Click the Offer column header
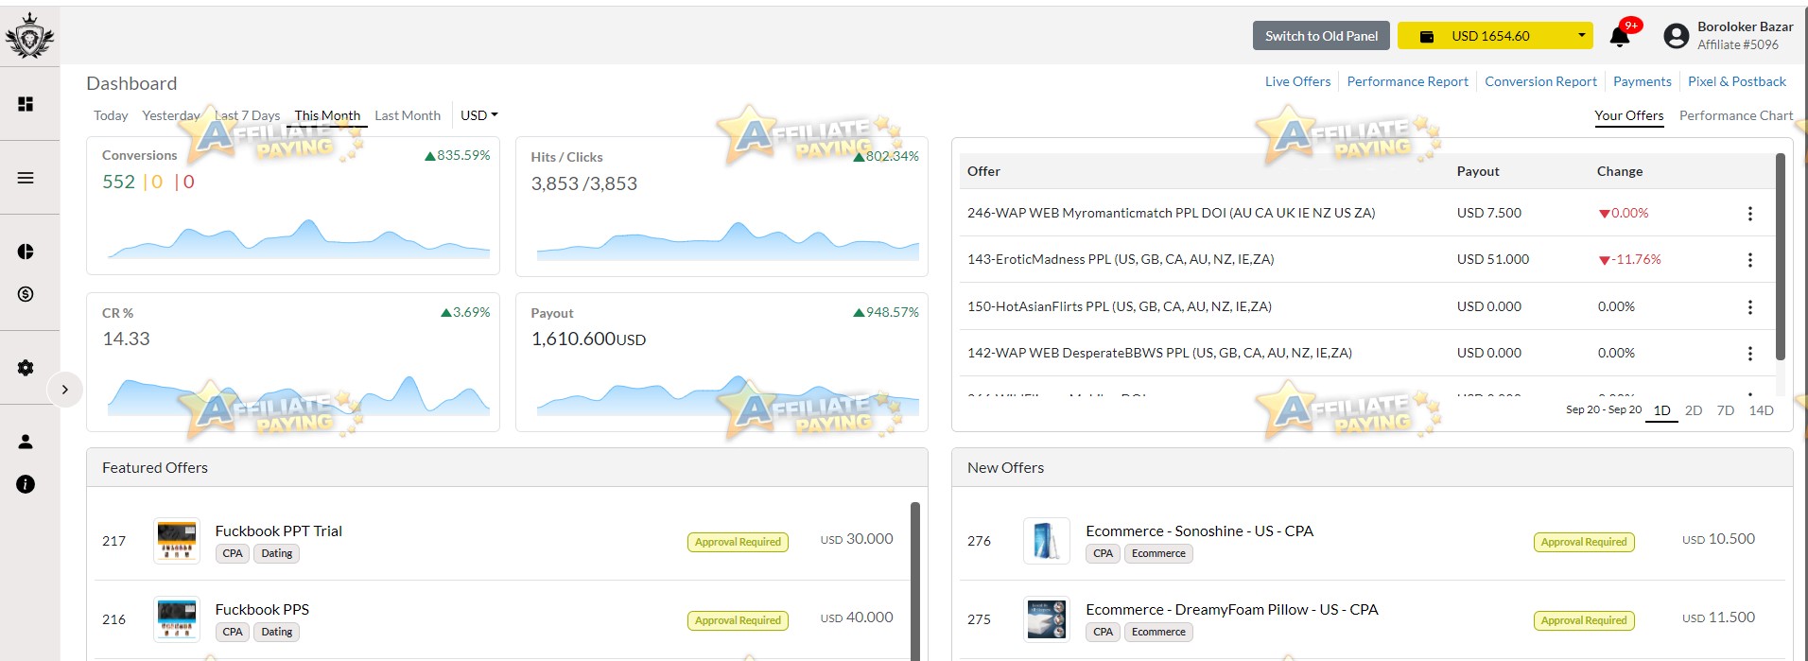The height and width of the screenshot is (661, 1808). (x=983, y=171)
